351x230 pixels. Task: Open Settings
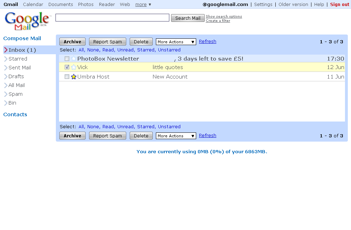[x=263, y=5]
